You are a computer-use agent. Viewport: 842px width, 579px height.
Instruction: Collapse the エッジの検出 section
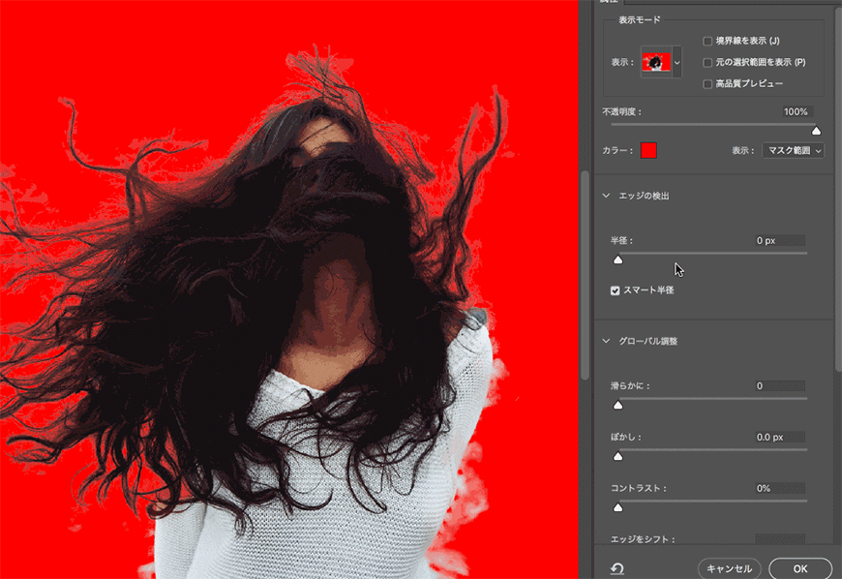(x=608, y=196)
